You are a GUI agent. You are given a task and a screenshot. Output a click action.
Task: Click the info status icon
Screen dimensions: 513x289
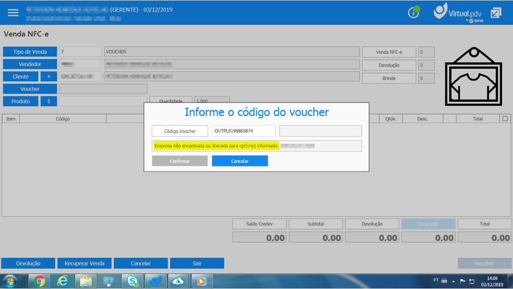point(414,12)
